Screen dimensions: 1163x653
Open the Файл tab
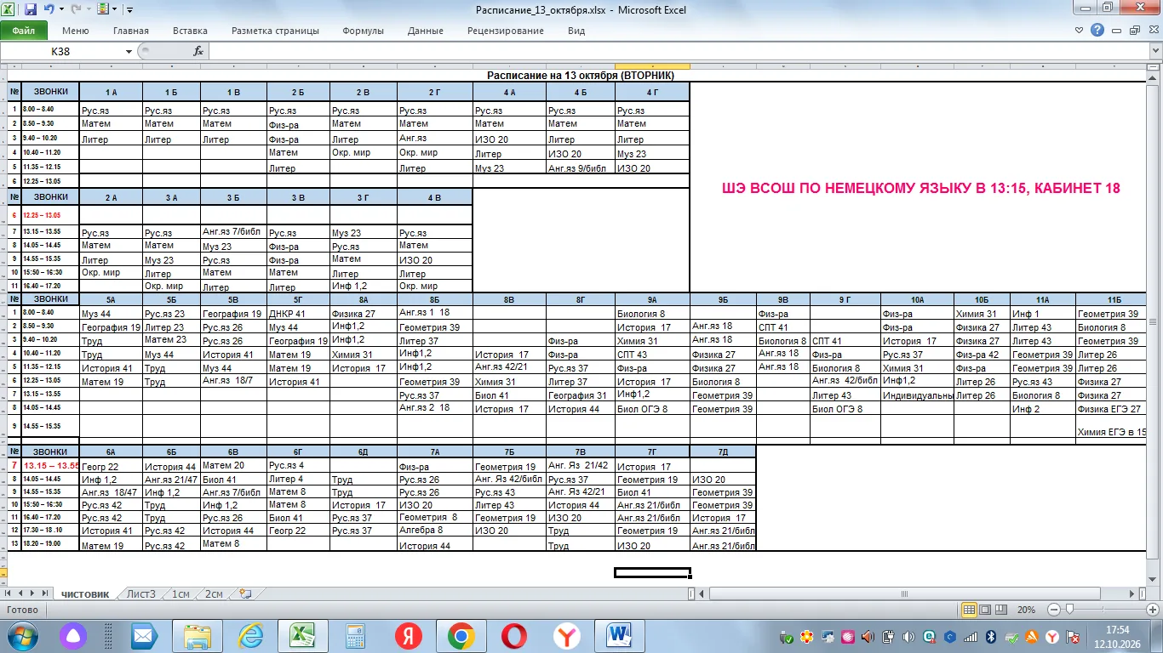(24, 31)
